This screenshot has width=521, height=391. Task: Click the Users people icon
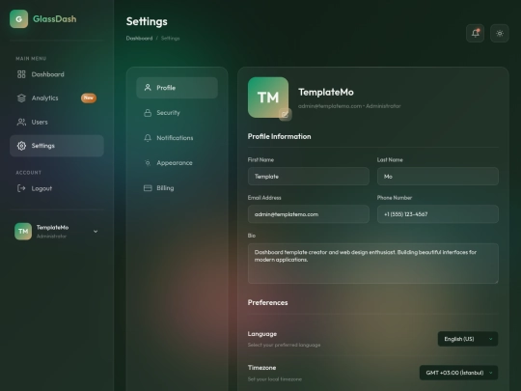tap(21, 122)
